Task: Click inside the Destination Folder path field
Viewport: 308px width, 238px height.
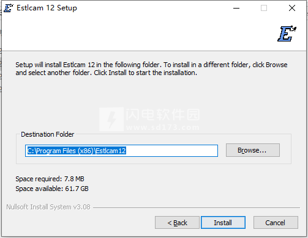Action: click(121, 151)
